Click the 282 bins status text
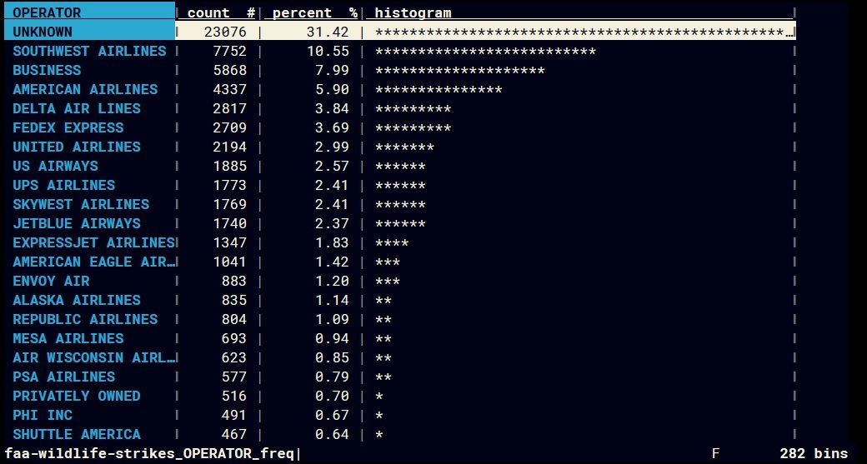The height and width of the screenshot is (464, 867). [814, 454]
